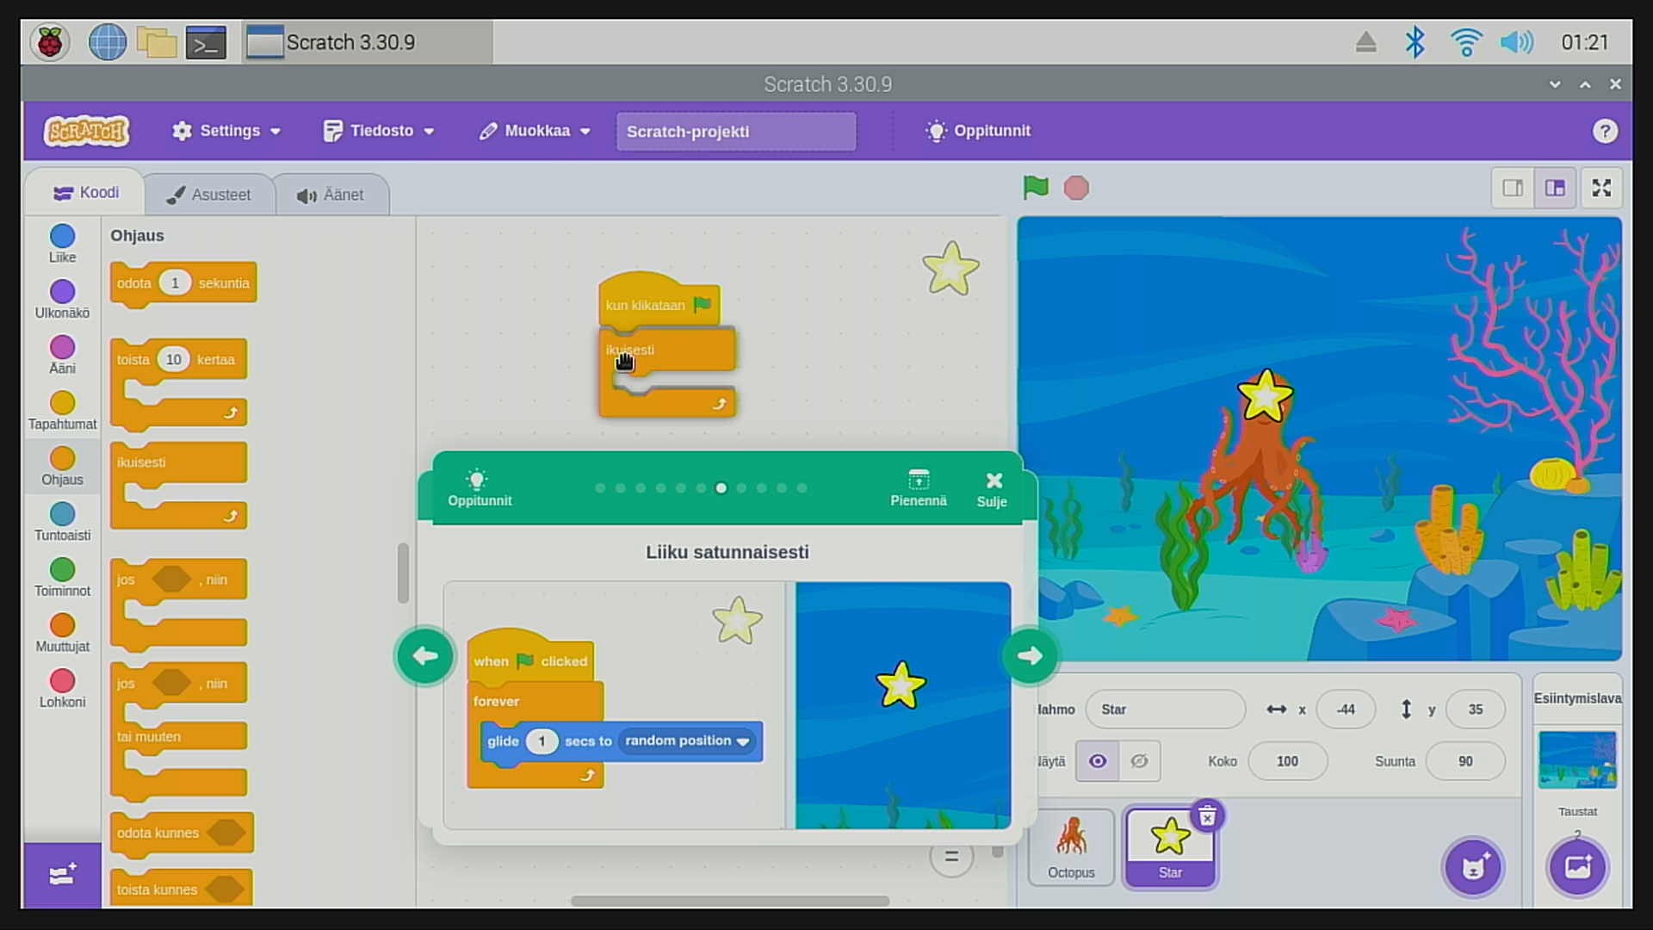The image size is (1653, 930).
Task: Switch to the Asusteet costumes tab
Action: tap(209, 195)
